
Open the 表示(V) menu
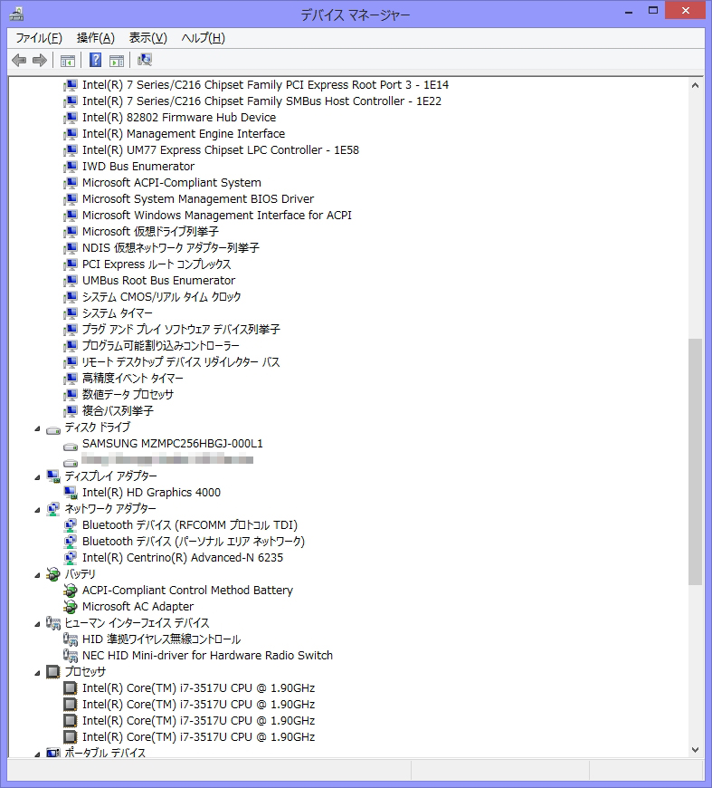click(x=148, y=38)
